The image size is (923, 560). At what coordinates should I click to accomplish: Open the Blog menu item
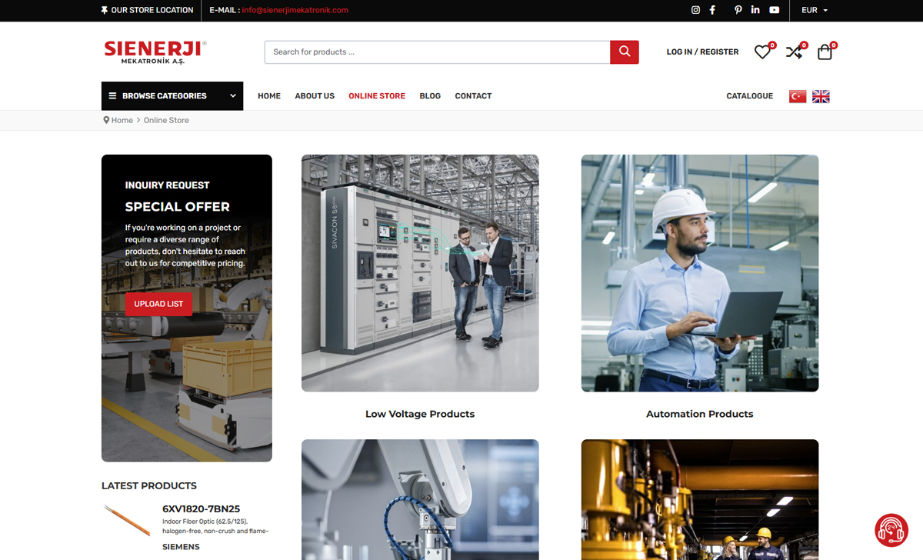pyautogui.click(x=430, y=96)
